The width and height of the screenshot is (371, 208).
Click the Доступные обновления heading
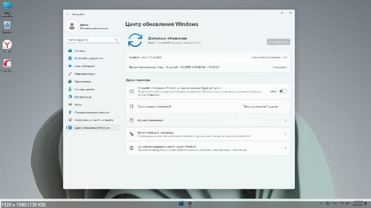tap(167, 38)
